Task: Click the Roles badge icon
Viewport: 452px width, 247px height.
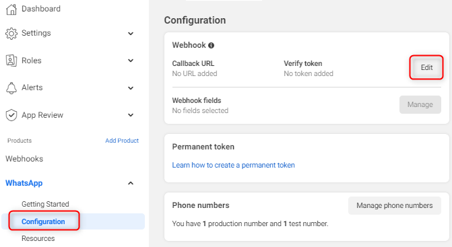Action: 11,61
